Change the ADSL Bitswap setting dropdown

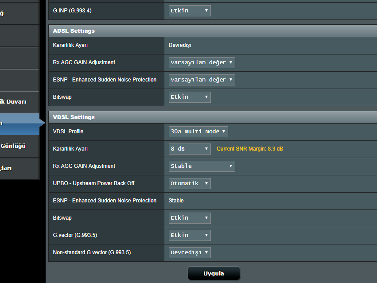click(x=189, y=97)
